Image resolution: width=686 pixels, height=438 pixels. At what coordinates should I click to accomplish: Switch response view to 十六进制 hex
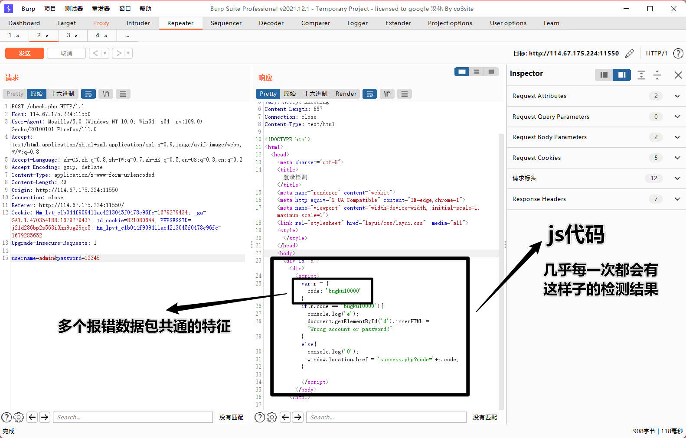pyautogui.click(x=315, y=94)
